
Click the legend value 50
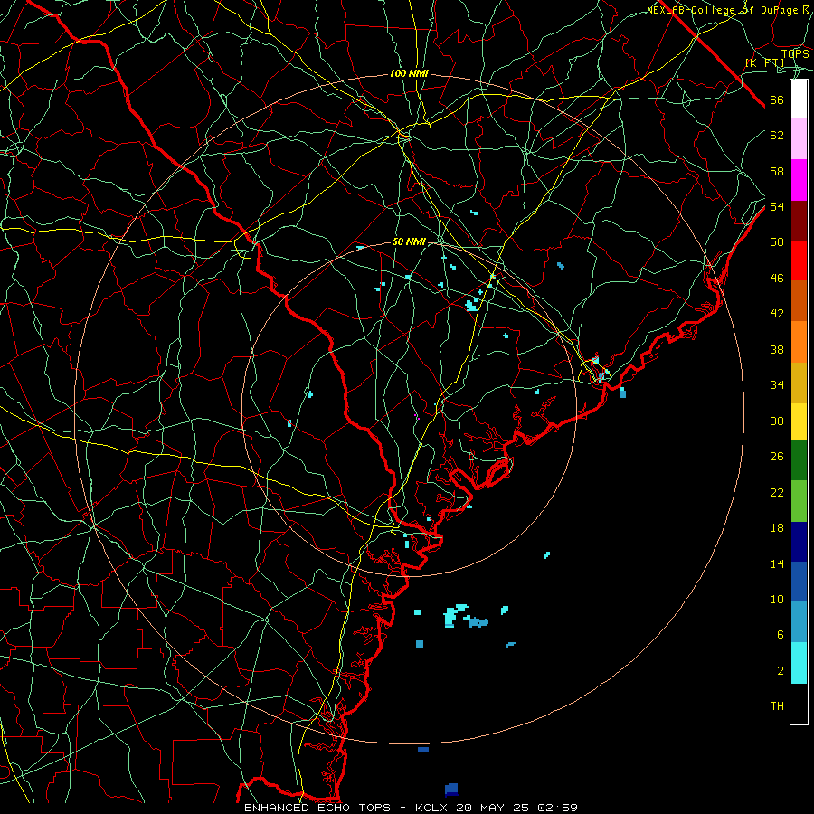(x=777, y=242)
